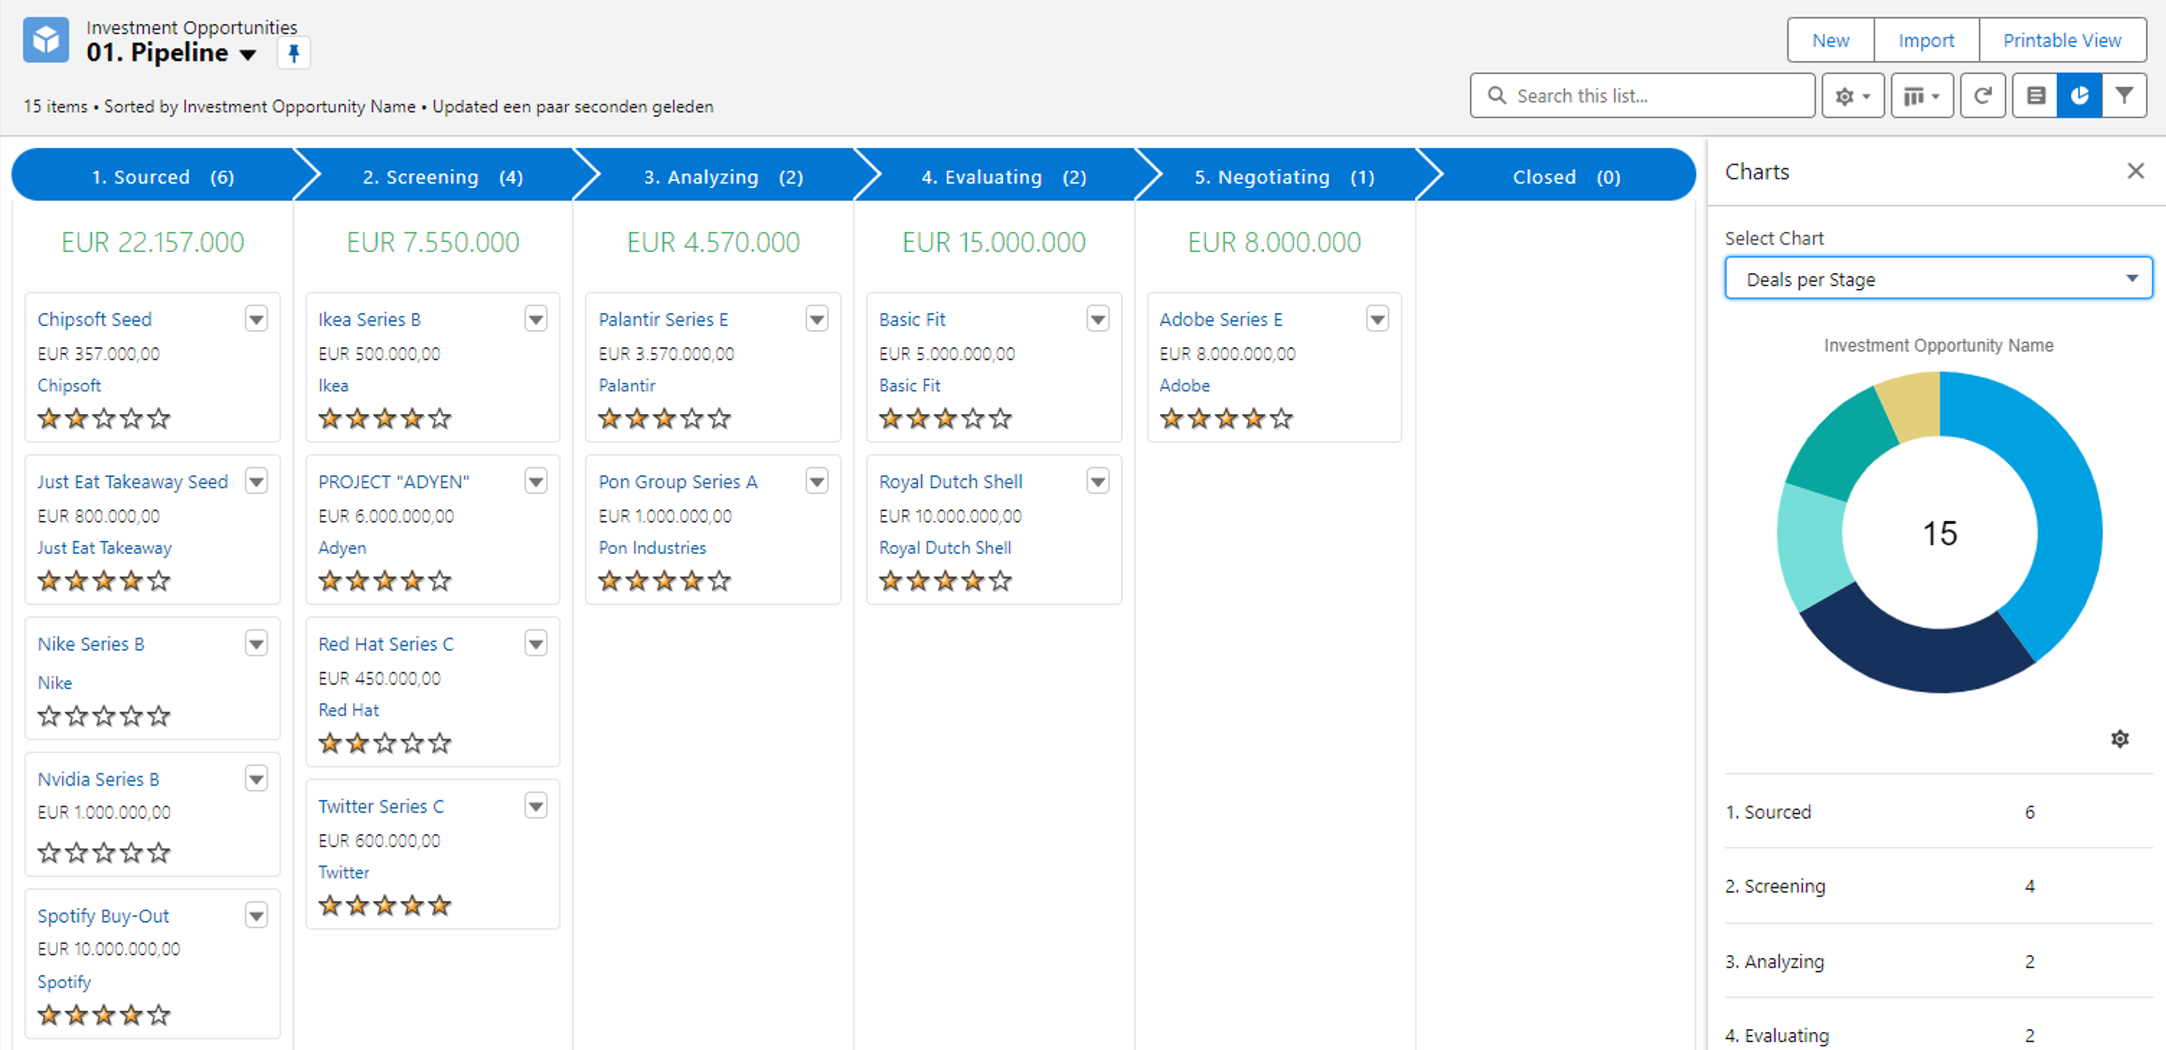The height and width of the screenshot is (1050, 2166).
Task: Click the New button
Action: [x=1830, y=40]
